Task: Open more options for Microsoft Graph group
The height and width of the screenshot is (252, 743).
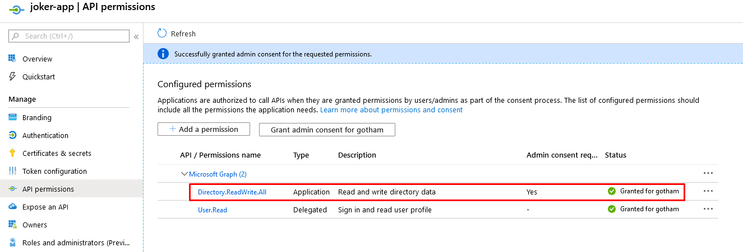Action: coord(708,173)
